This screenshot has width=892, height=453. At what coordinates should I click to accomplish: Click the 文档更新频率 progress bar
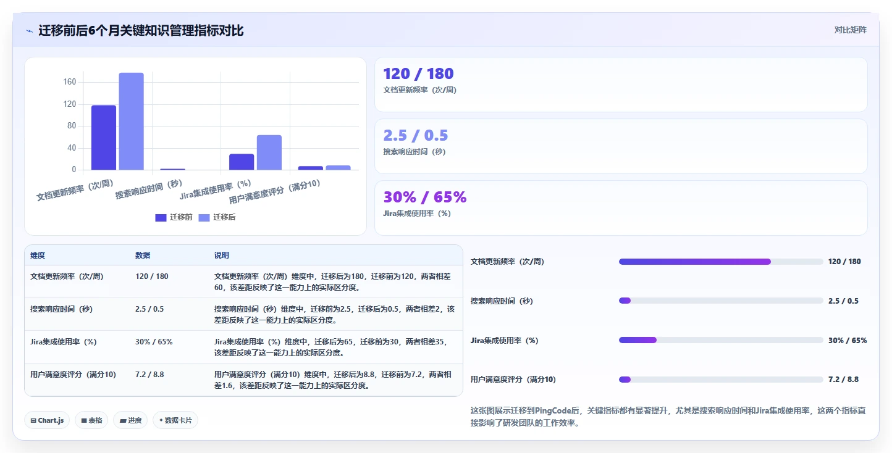721,262
